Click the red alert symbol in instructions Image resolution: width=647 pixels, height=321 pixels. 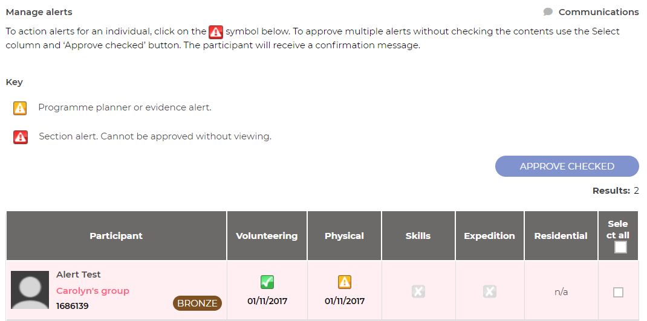click(x=216, y=32)
